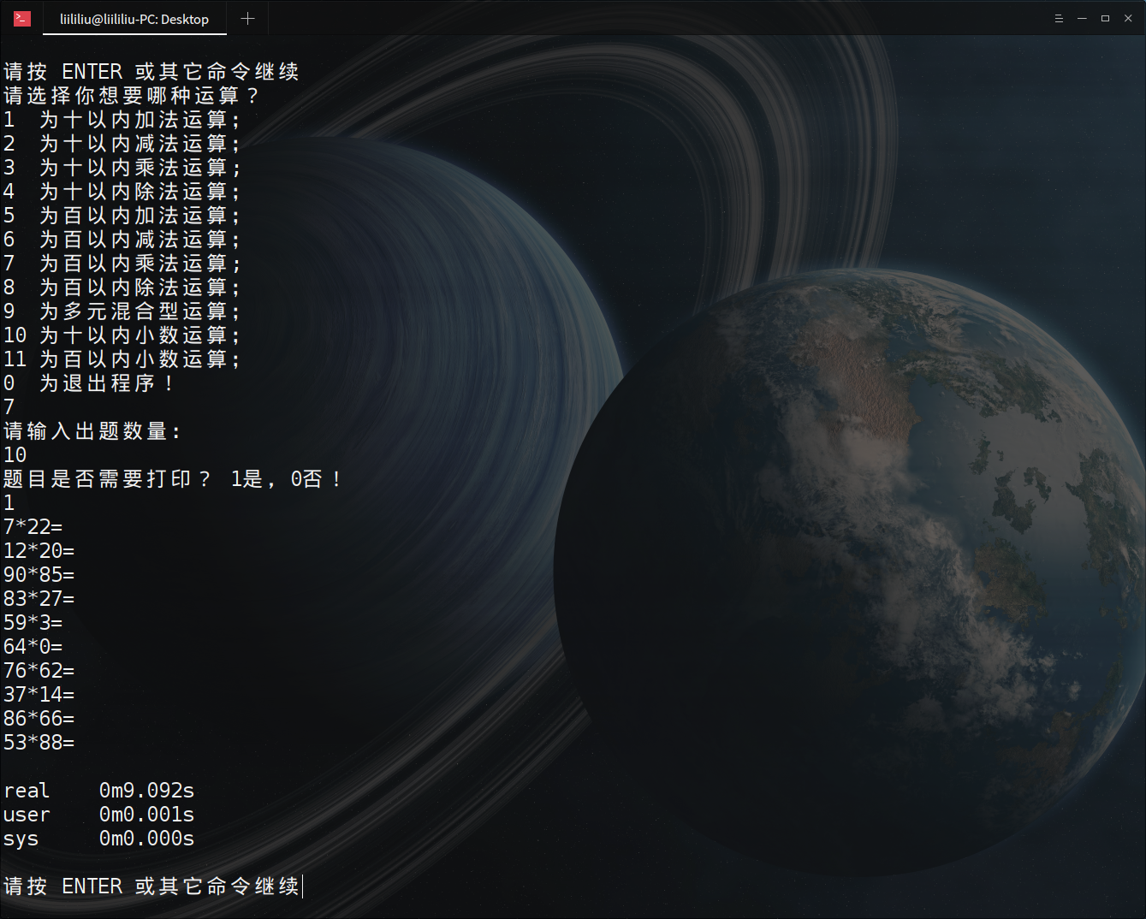The height and width of the screenshot is (919, 1146).
Task: Click the problem '12*20='
Action: click(x=39, y=550)
